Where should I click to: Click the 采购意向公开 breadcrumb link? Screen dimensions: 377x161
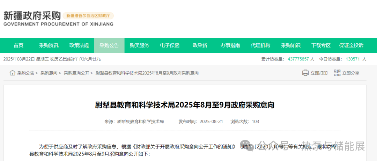76,73
